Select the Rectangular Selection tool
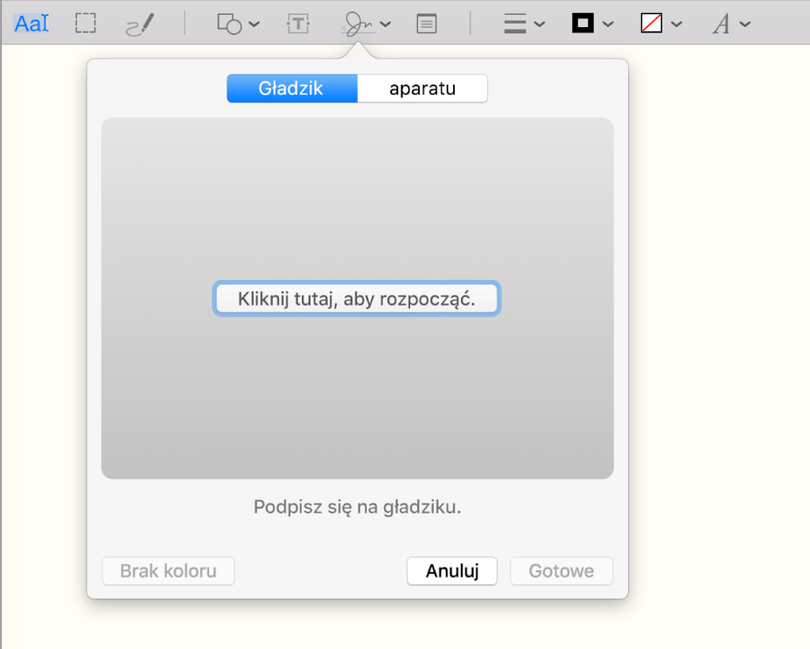Image resolution: width=810 pixels, height=649 pixels. [x=85, y=24]
